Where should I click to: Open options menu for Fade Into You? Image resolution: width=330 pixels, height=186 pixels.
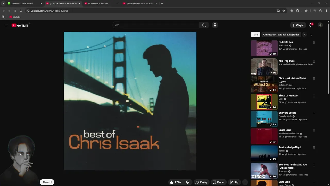tap(314, 42)
